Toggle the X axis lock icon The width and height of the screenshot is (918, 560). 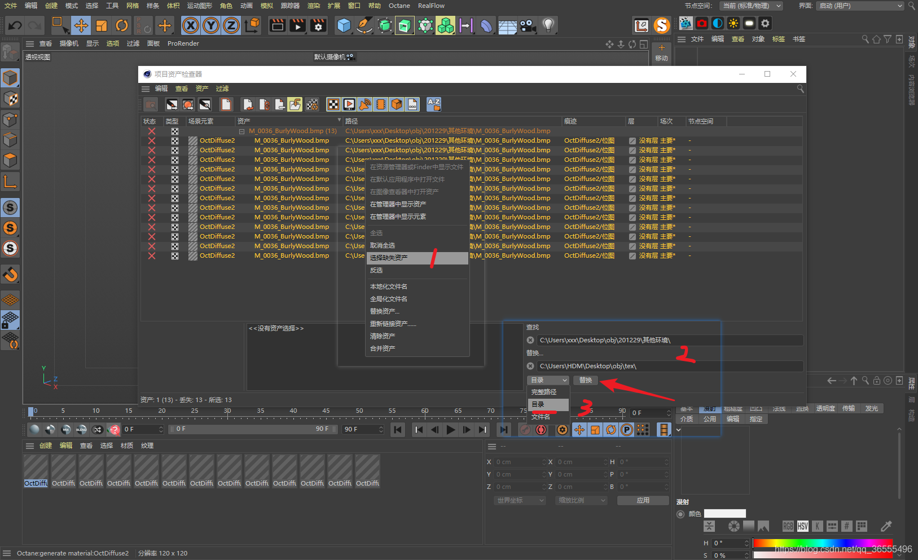click(x=191, y=25)
